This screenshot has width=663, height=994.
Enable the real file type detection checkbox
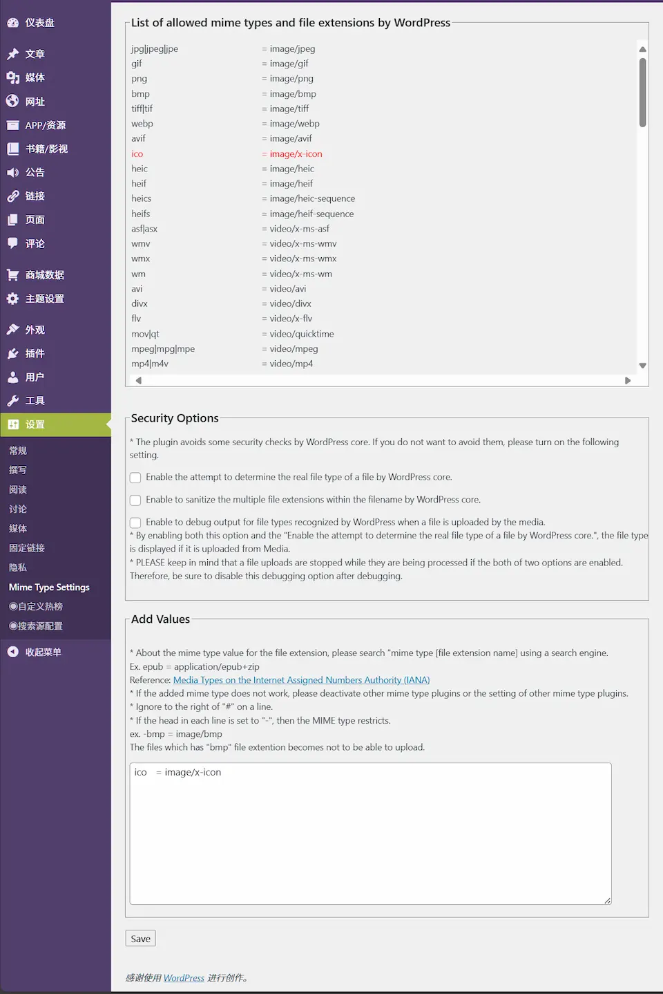click(x=135, y=477)
